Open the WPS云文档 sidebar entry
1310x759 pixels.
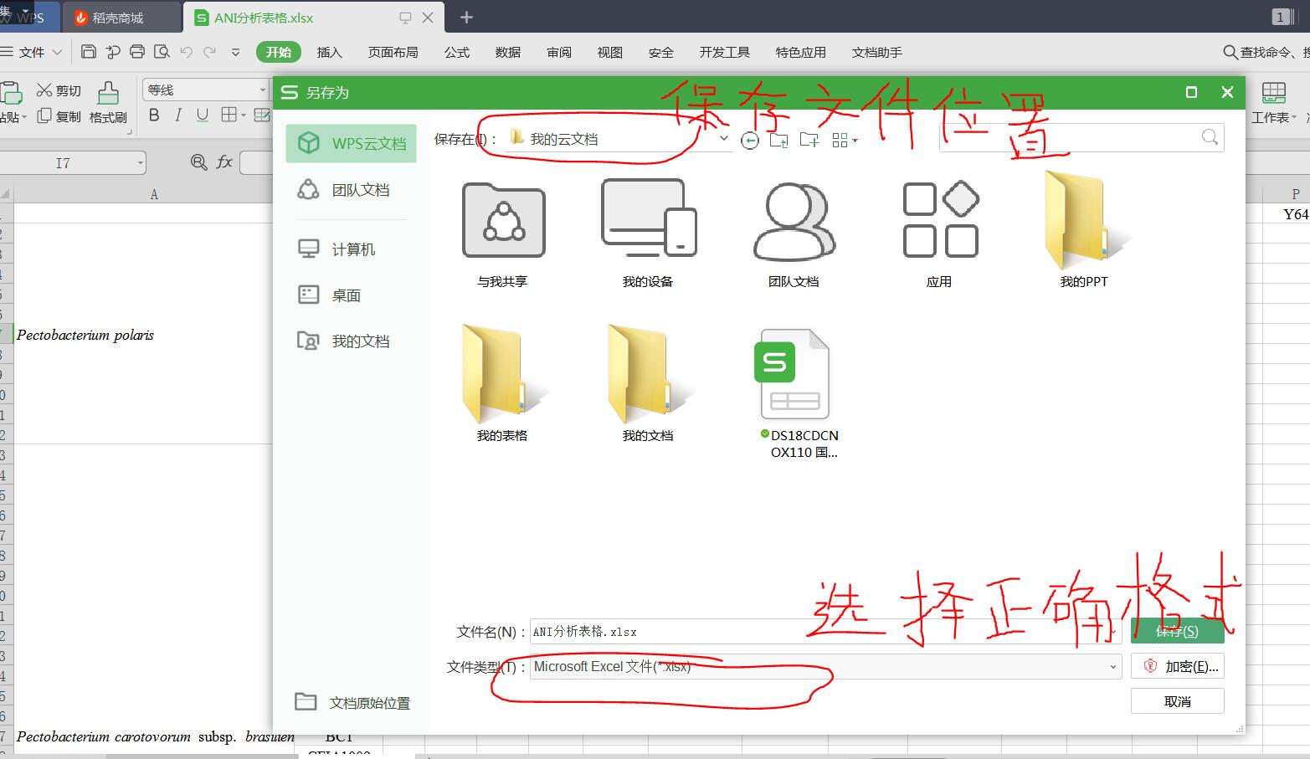click(x=351, y=143)
